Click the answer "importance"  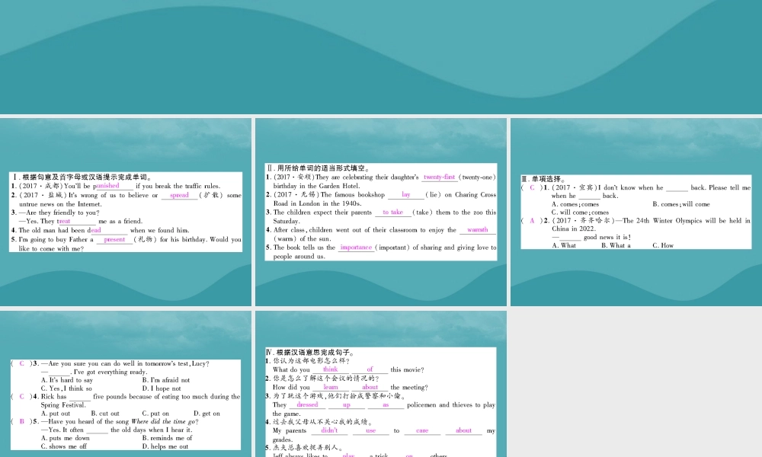pos(356,248)
